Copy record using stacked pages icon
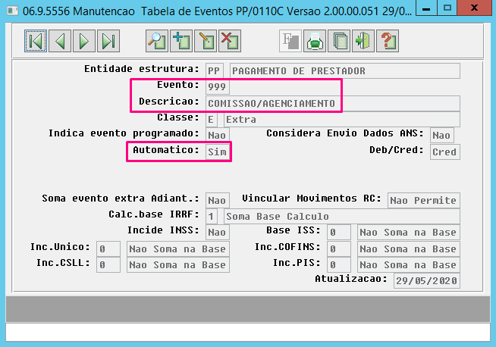Image resolution: width=496 pixels, height=347 pixels. (x=339, y=41)
